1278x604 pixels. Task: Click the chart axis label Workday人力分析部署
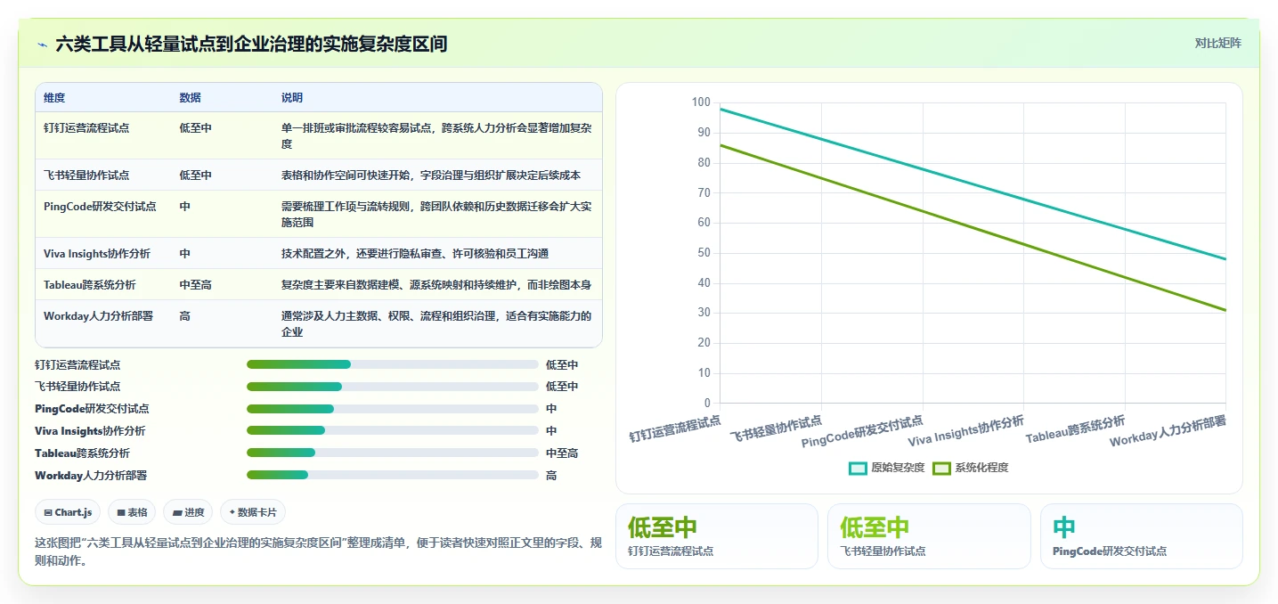coord(1168,431)
